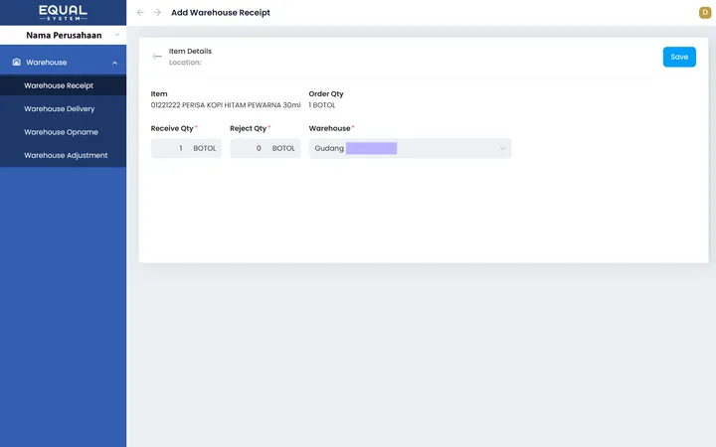
Task: Open Warehouse Adjustment menu item
Action: 63,155
